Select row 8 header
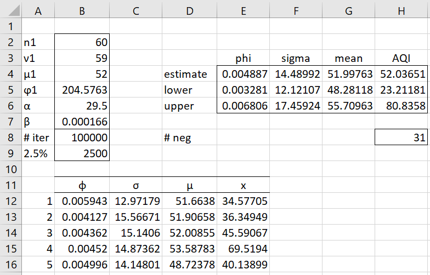Viewport: 430px width, 275px height. tap(11, 137)
